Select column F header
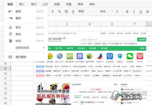 point(135,24)
